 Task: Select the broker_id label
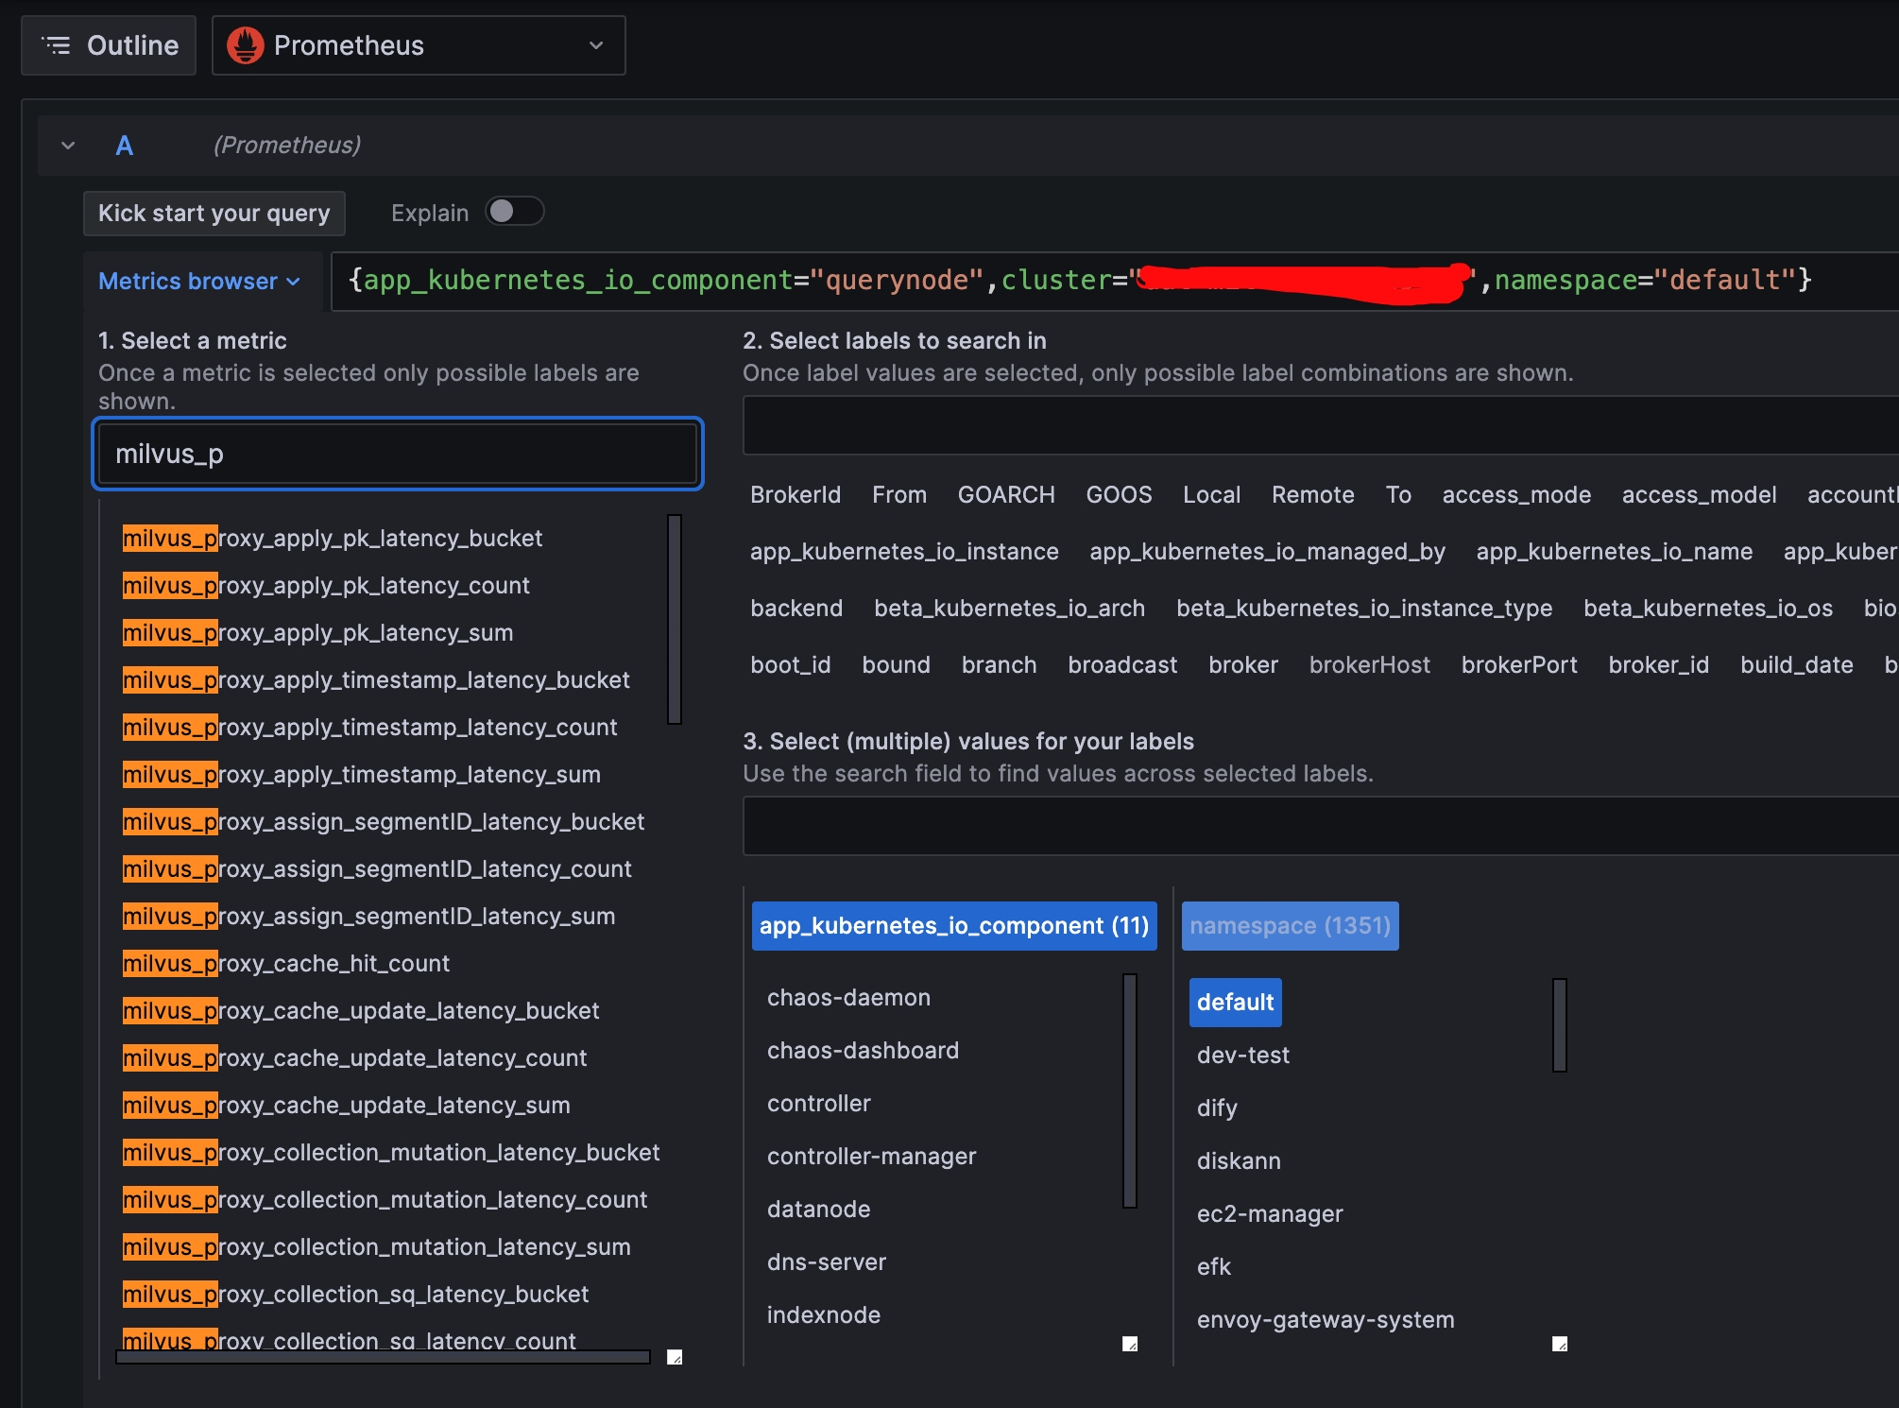[x=1658, y=665]
